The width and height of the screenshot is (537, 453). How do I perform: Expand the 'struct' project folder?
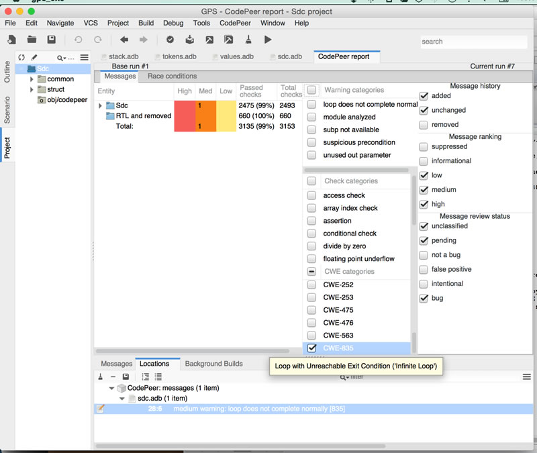pyautogui.click(x=32, y=89)
